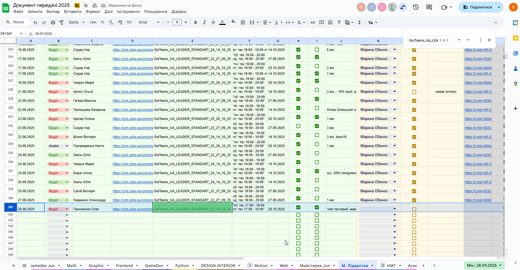Toggle column I checkbox in row 337
Screen dimensions: 520x270
click(x=317, y=171)
